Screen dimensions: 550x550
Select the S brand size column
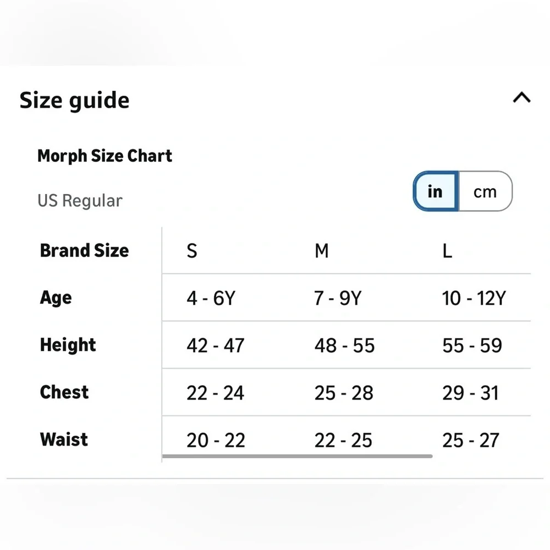[192, 251]
